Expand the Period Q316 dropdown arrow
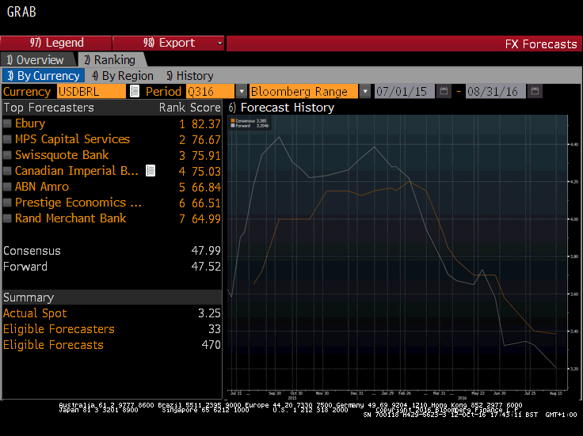Screen dimensions: 583x436 (x=242, y=91)
